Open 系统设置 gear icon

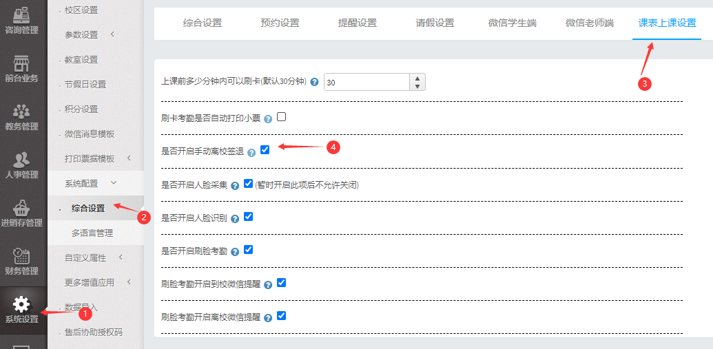21,304
